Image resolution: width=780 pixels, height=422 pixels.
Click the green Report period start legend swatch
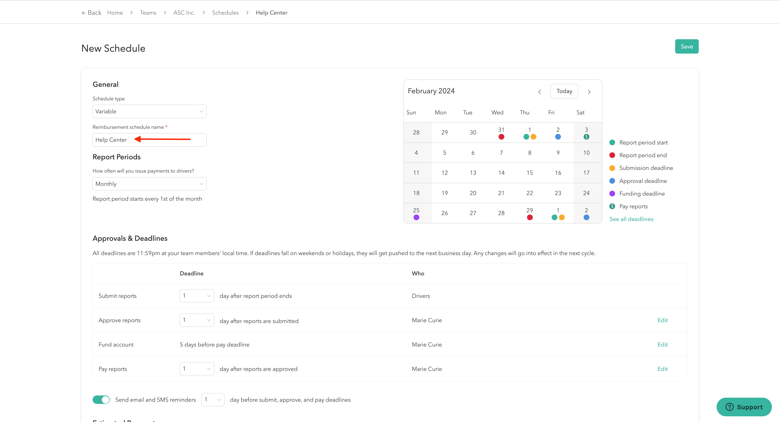pos(612,143)
